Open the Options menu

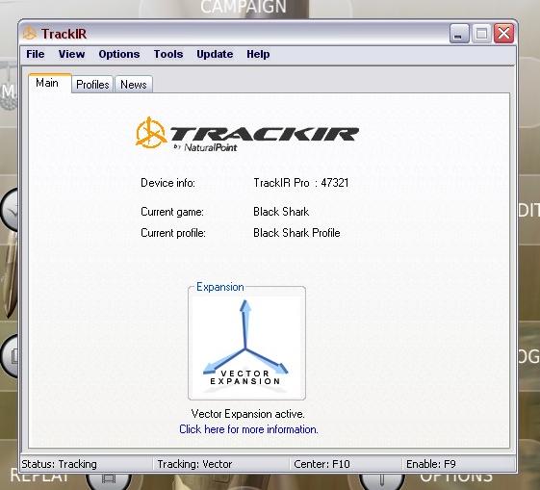click(x=119, y=54)
